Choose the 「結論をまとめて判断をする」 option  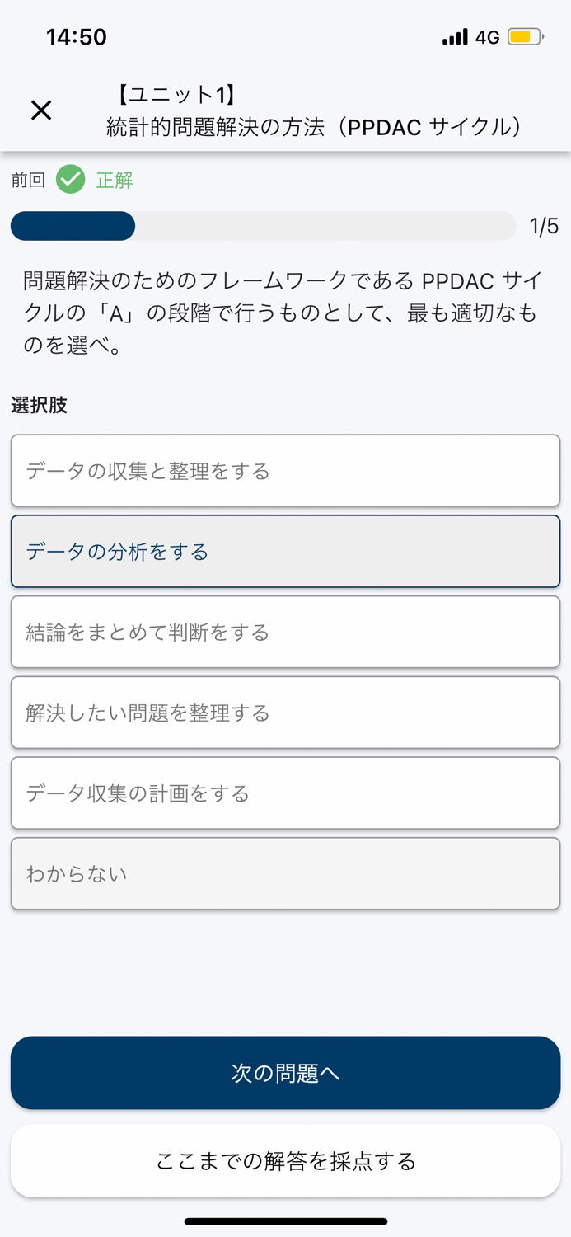pos(285,631)
